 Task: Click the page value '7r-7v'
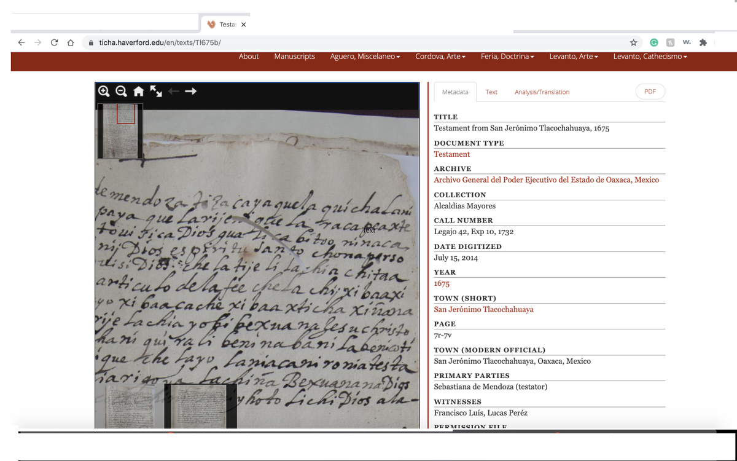[442, 335]
